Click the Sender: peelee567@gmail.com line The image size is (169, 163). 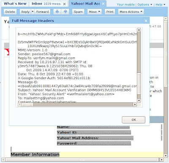(44, 54)
